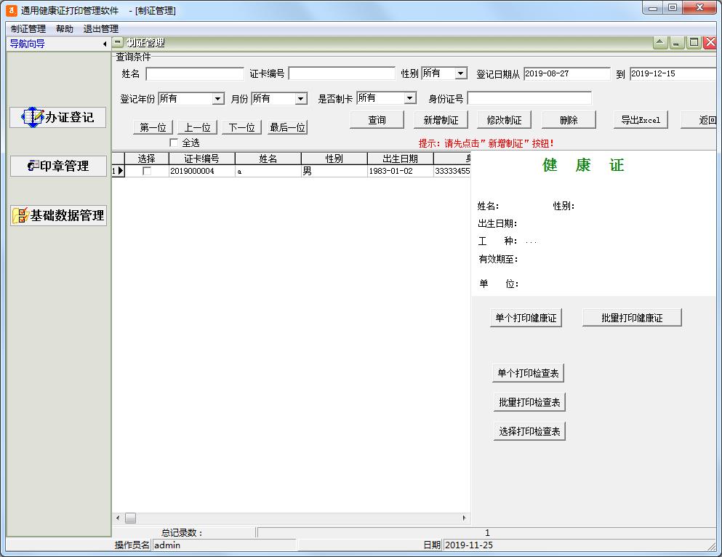The image size is (722, 557).
Task: Click 单个打印健康证 button
Action: pyautogui.click(x=526, y=318)
